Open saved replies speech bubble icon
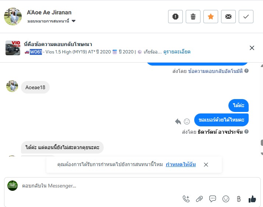The height and width of the screenshot is (207, 263). point(213,199)
